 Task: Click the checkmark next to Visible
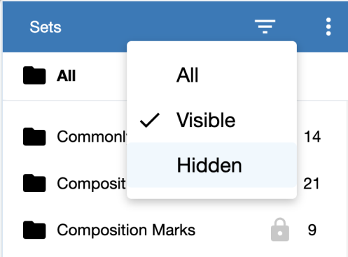pos(150,120)
